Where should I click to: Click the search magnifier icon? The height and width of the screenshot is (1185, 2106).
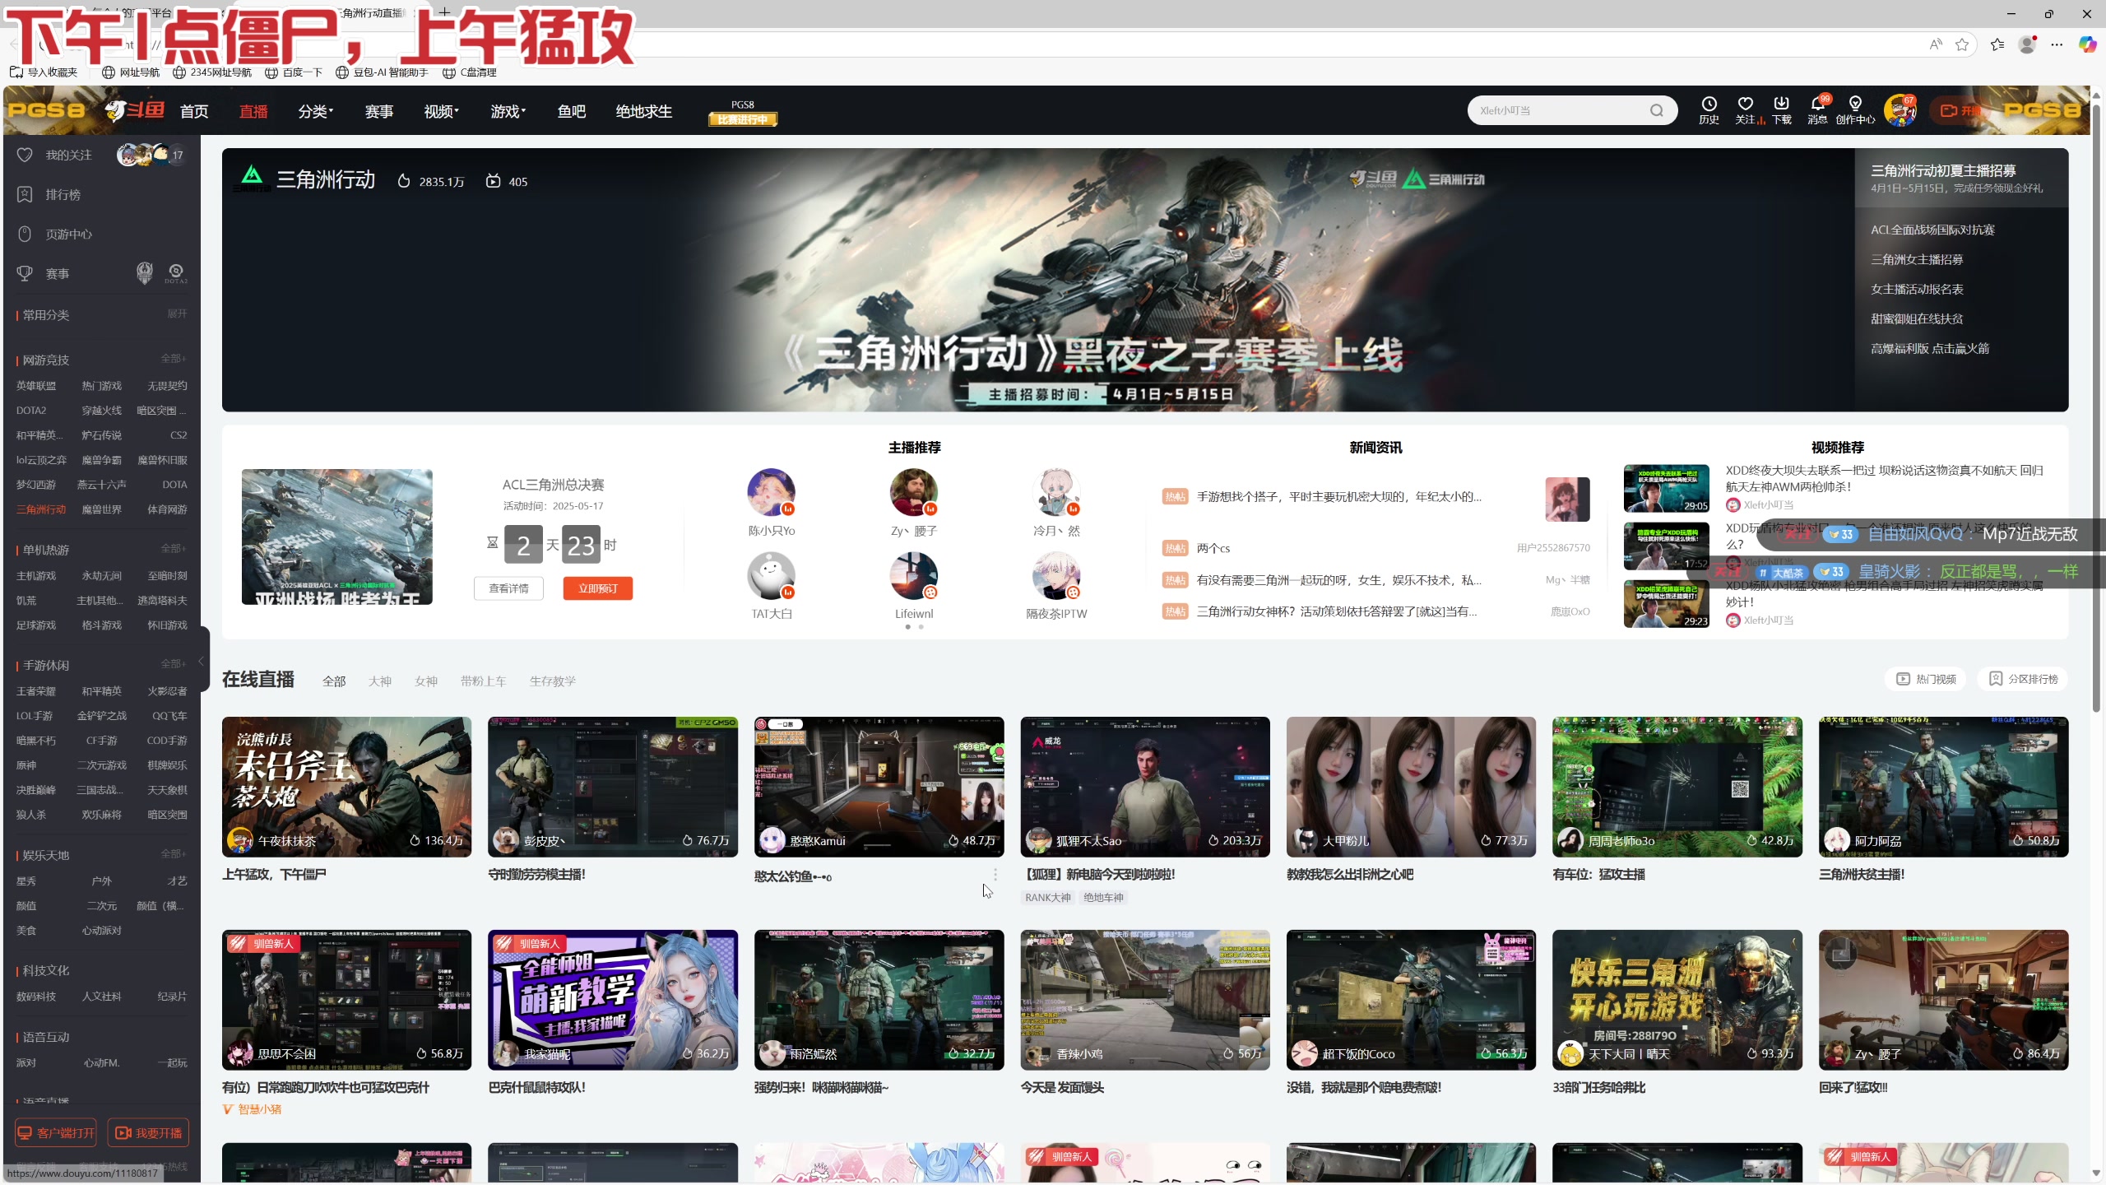(x=1656, y=110)
